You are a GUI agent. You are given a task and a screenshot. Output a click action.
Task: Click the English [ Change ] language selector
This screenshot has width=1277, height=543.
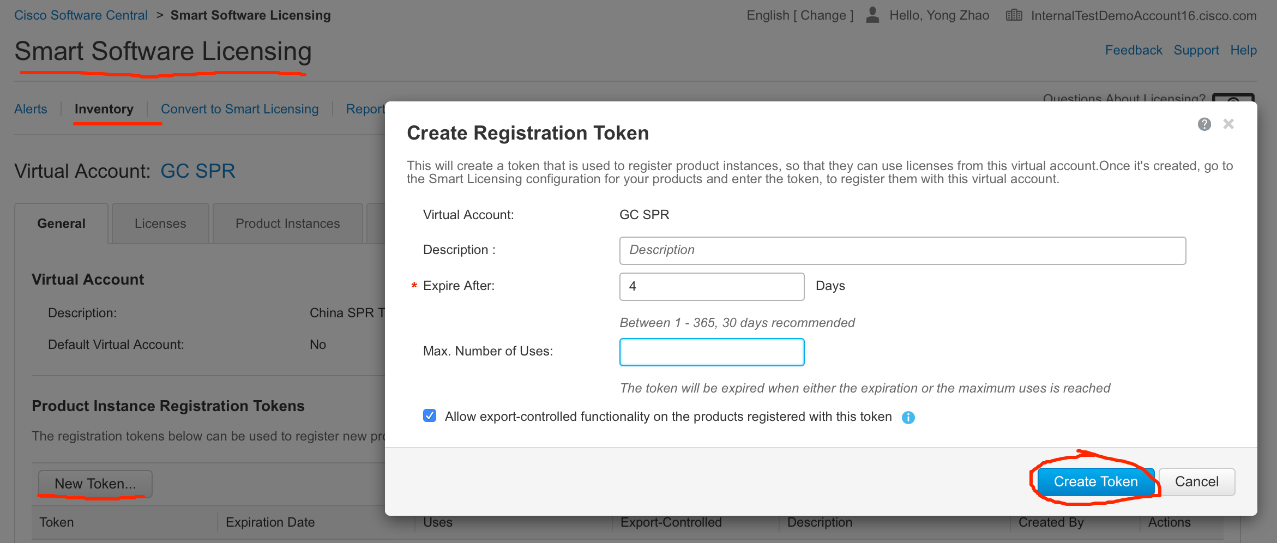800,15
